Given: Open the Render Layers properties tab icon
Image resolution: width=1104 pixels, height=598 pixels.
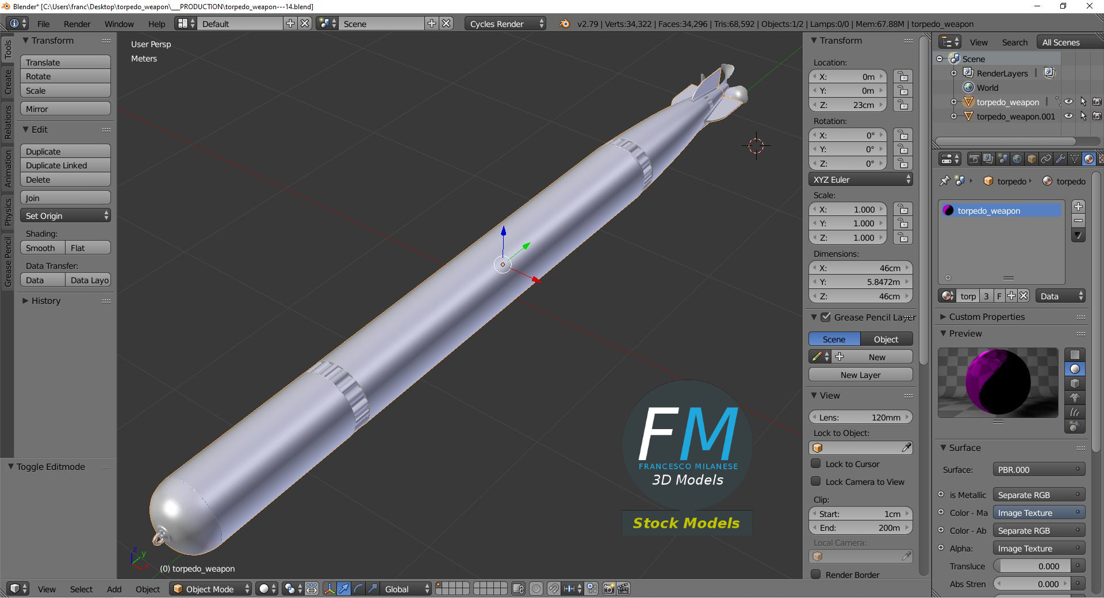Looking at the screenshot, I should click(988, 159).
